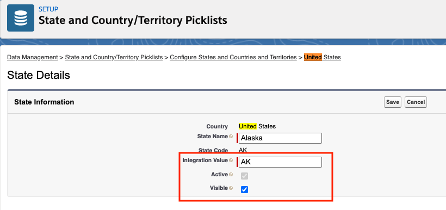Click the Visible field label
446x210 pixels.
(219, 188)
